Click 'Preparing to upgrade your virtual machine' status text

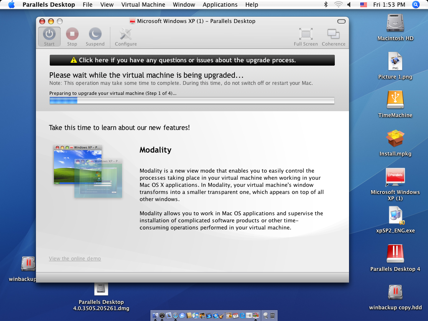[113, 93]
